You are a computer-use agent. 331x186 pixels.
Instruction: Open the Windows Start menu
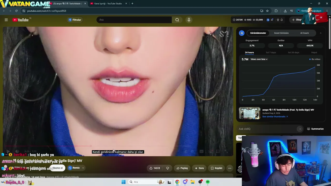(124, 182)
